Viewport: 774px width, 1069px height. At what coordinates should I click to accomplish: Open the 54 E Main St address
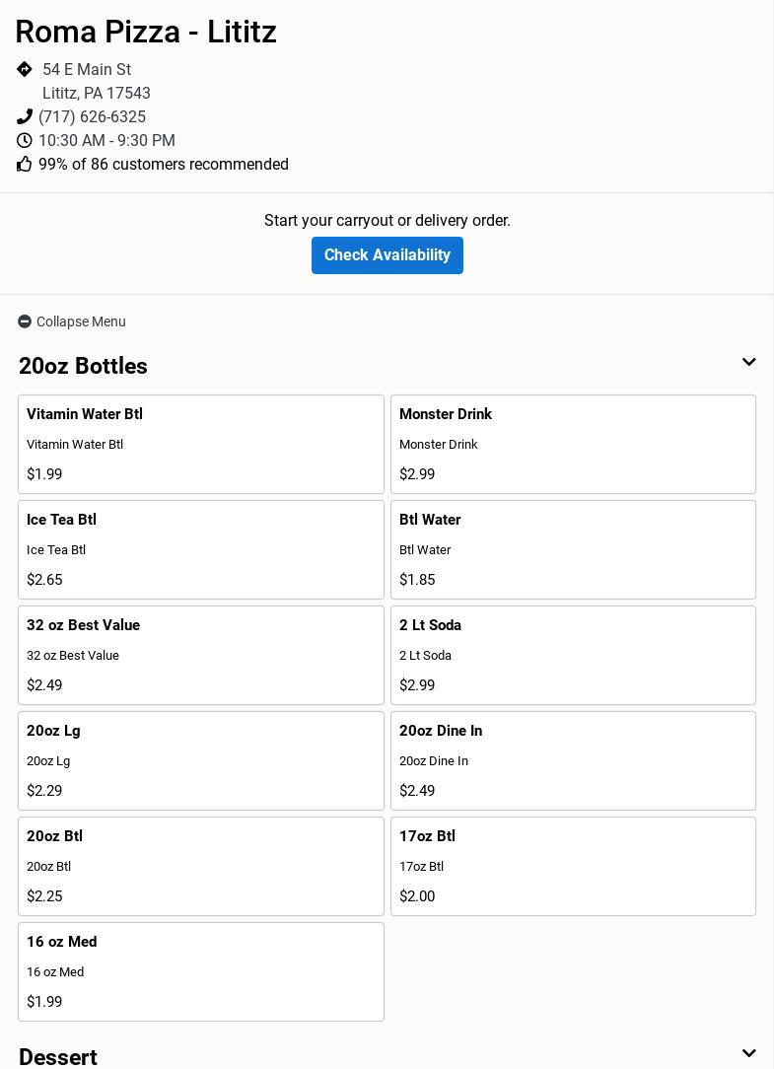(87, 70)
